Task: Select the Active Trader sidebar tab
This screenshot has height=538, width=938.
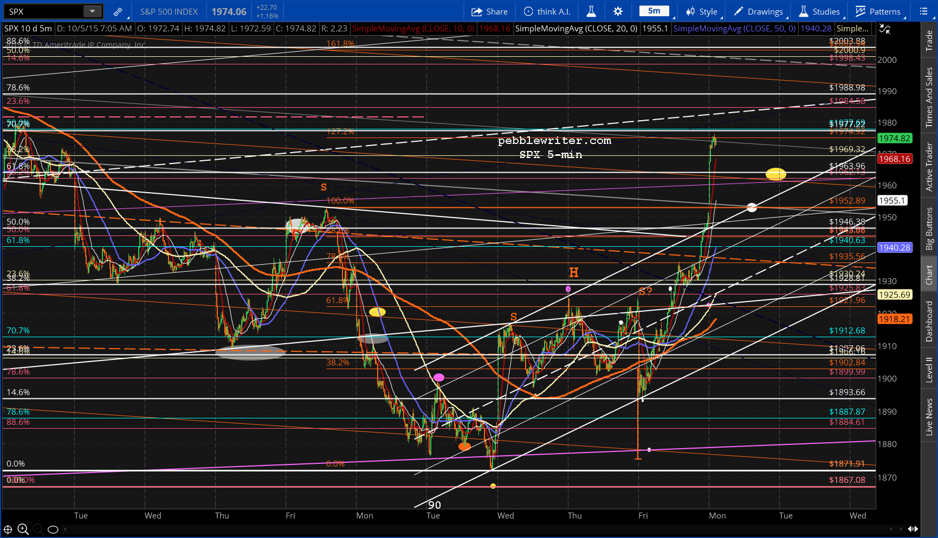Action: [929, 167]
